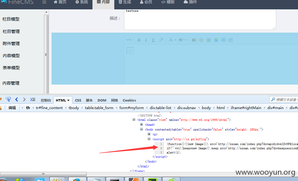298x181 pixels.
Task: Toggle HTML source mode in editor
Action: tap(129, 40)
